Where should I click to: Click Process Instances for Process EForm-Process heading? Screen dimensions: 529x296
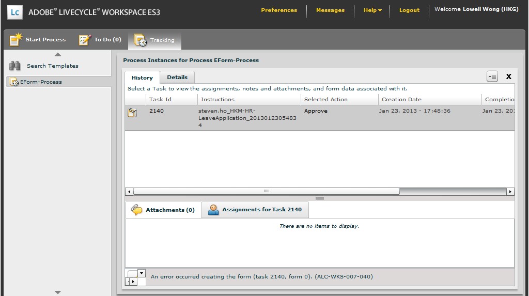click(191, 60)
